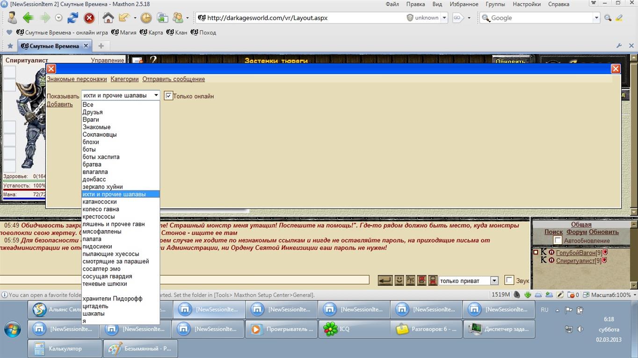Open the Группы menu
The height and width of the screenshot is (358, 638).
pyautogui.click(x=495, y=4)
